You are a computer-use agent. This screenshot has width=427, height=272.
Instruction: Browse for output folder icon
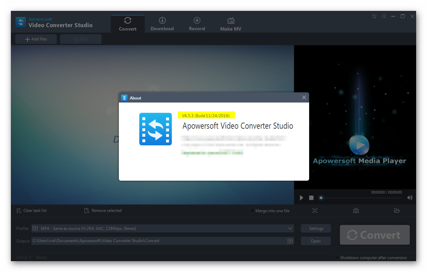coord(290,241)
